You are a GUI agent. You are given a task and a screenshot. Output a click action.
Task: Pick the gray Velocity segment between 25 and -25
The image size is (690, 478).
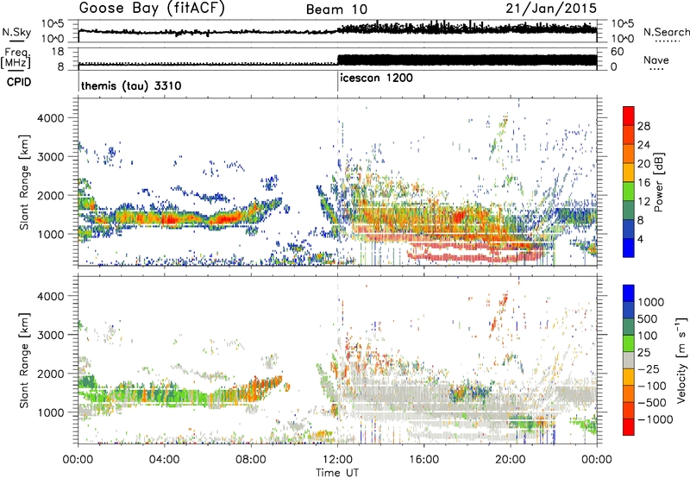pos(629,361)
